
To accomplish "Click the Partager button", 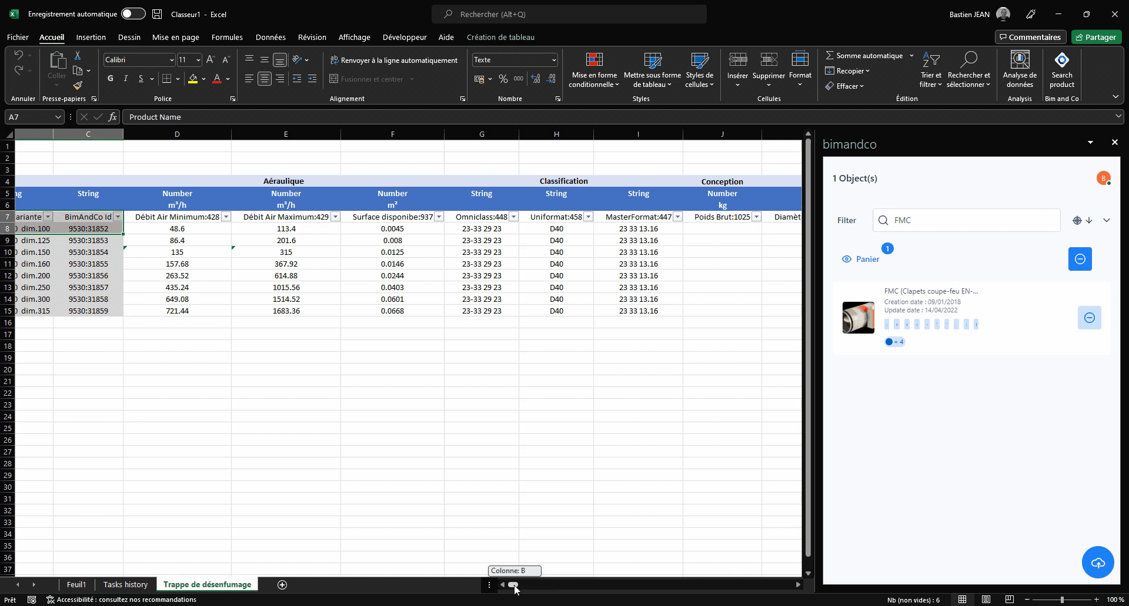I will (x=1096, y=36).
